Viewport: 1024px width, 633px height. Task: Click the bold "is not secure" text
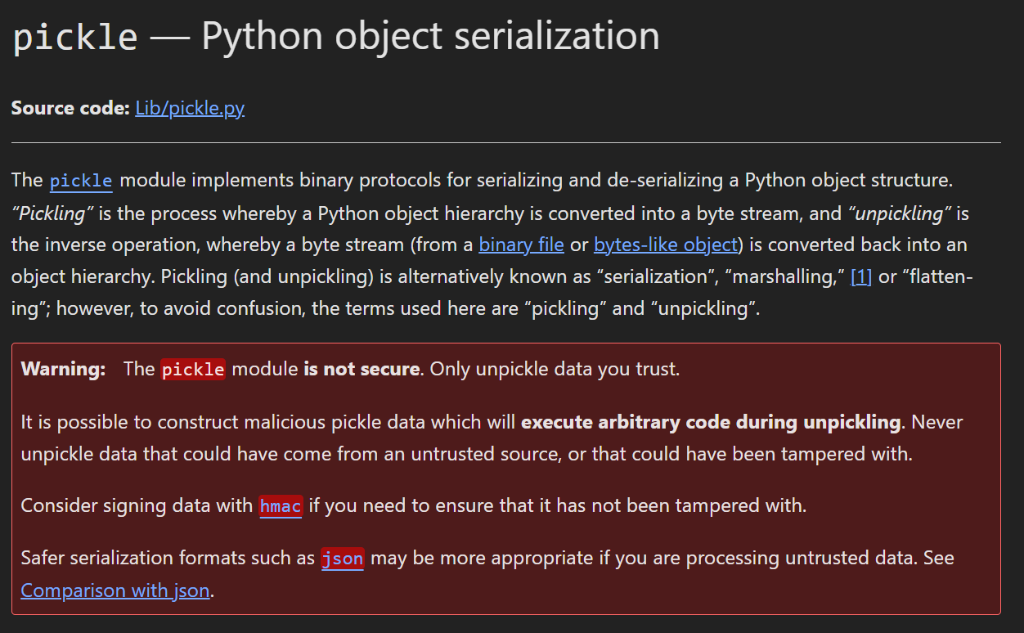pos(362,370)
